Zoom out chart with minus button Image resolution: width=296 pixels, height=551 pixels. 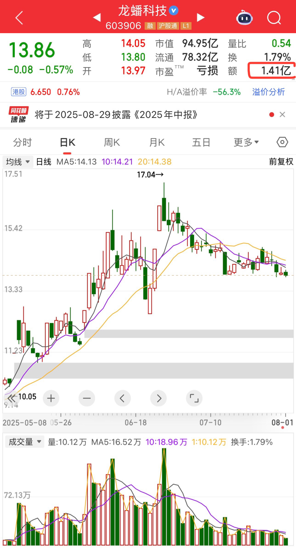pyautogui.click(x=86, y=398)
